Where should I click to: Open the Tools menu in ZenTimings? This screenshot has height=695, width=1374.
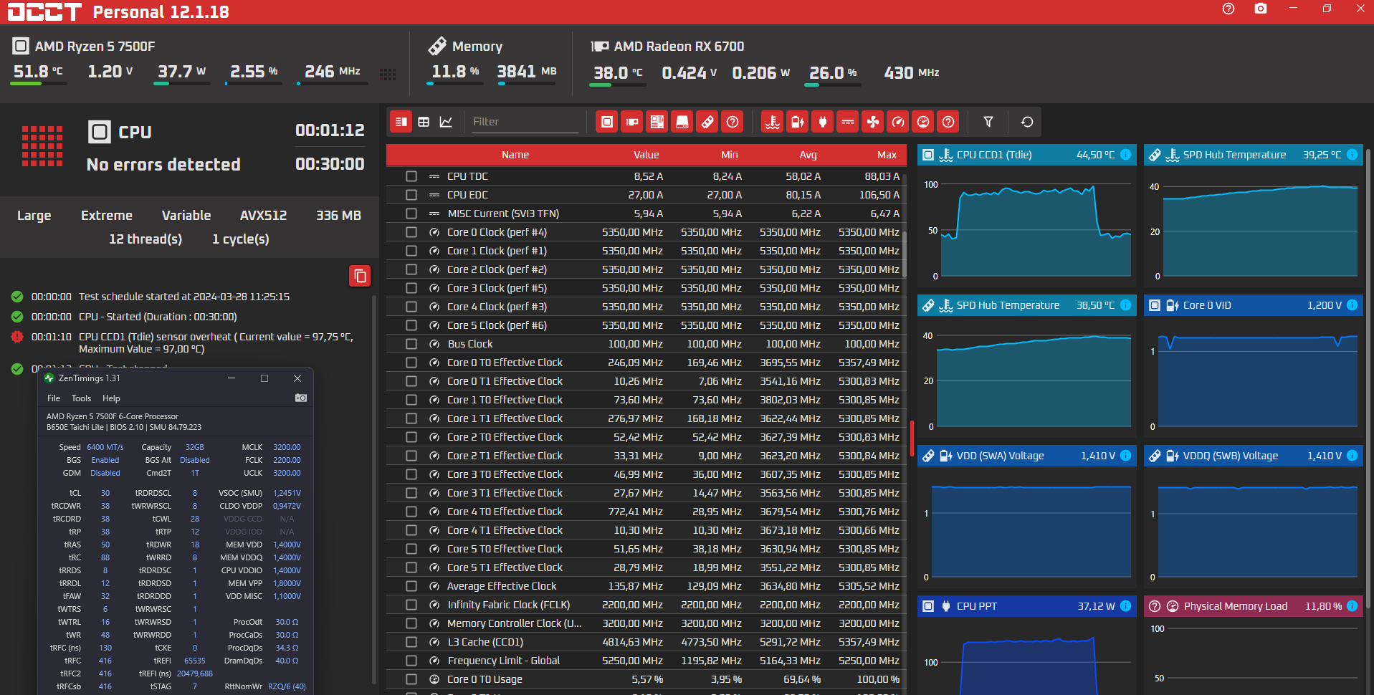81,398
